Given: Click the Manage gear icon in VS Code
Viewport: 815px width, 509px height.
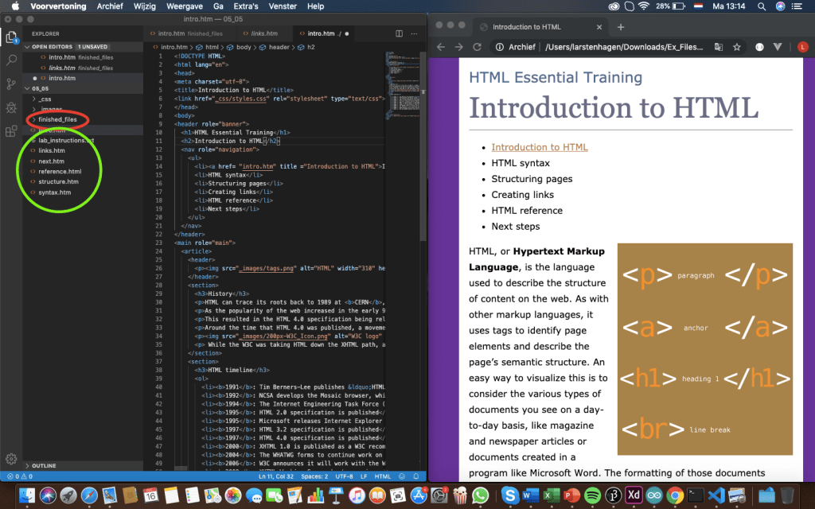Looking at the screenshot, I should coord(11,459).
